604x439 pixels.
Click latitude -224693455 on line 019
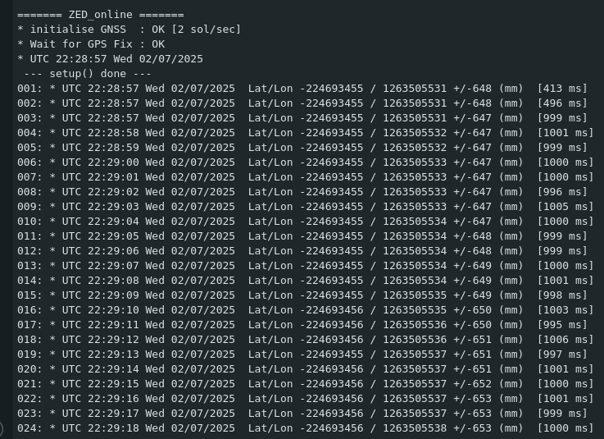(331, 354)
